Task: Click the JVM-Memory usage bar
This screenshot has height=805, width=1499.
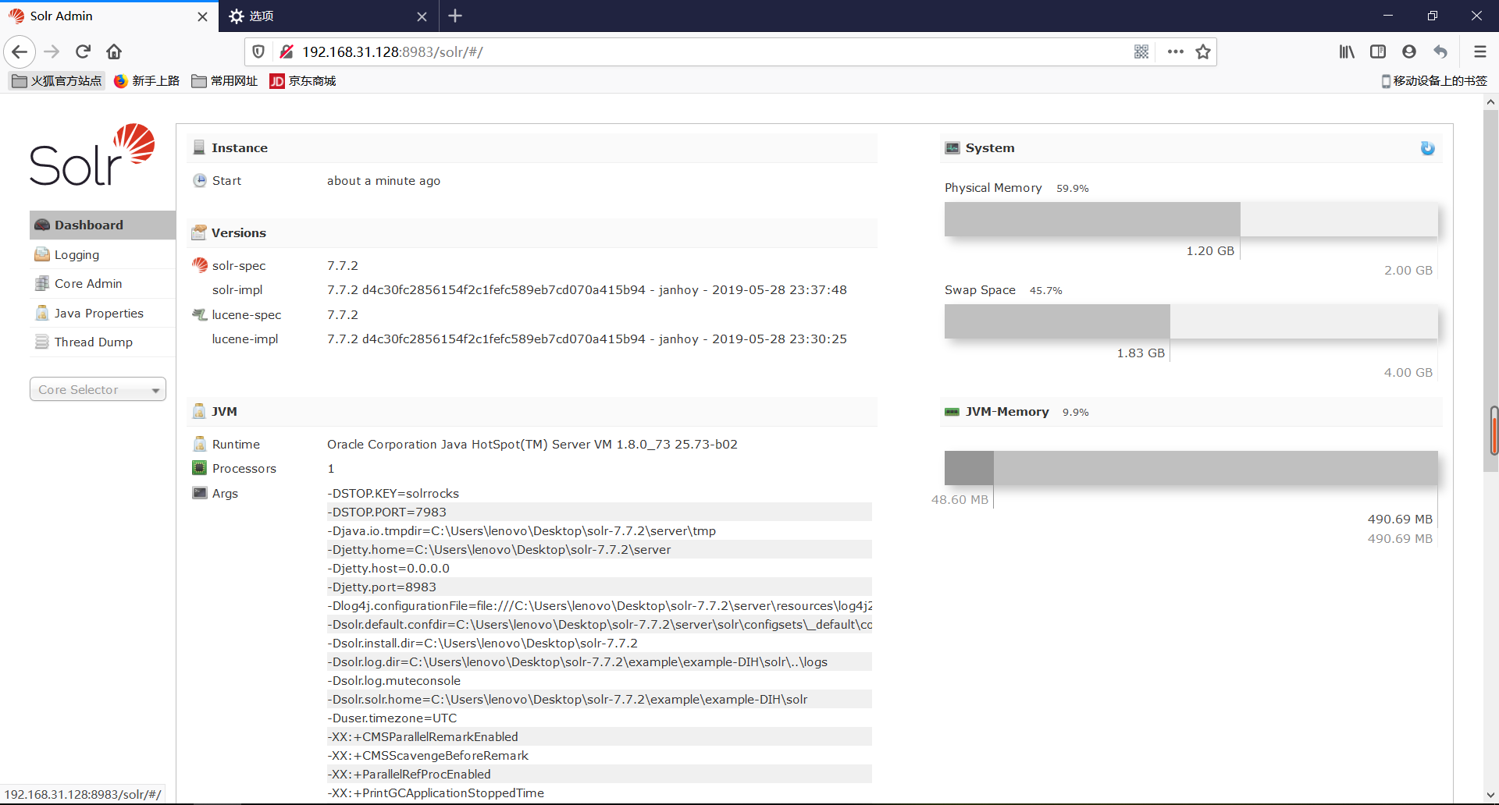Action: tap(1191, 468)
